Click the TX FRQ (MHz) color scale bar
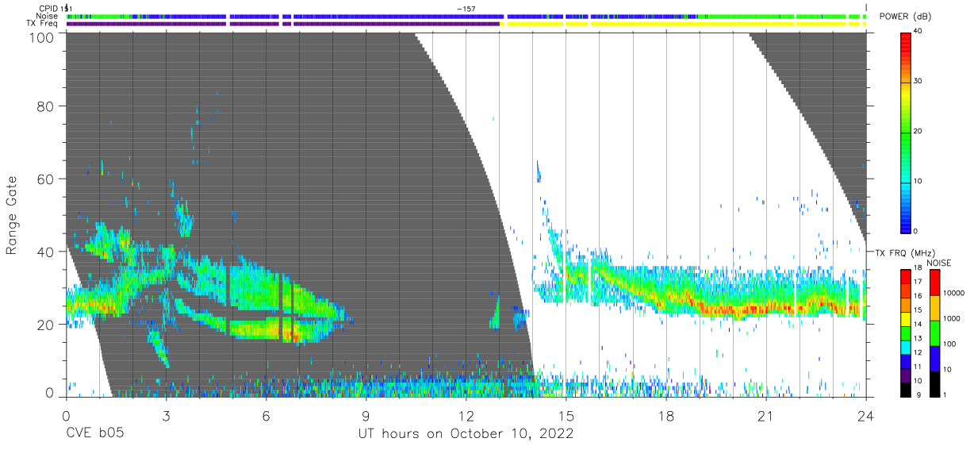The image size is (974, 450). tap(906, 332)
